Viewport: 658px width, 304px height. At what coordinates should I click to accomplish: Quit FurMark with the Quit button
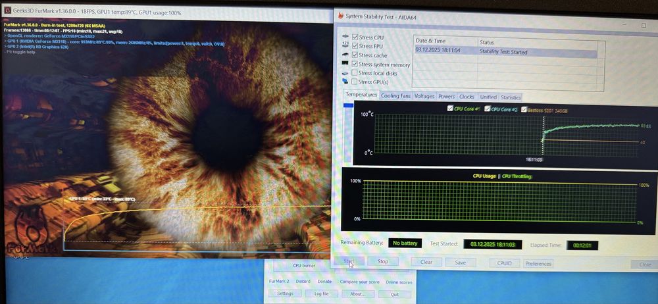[394, 294]
